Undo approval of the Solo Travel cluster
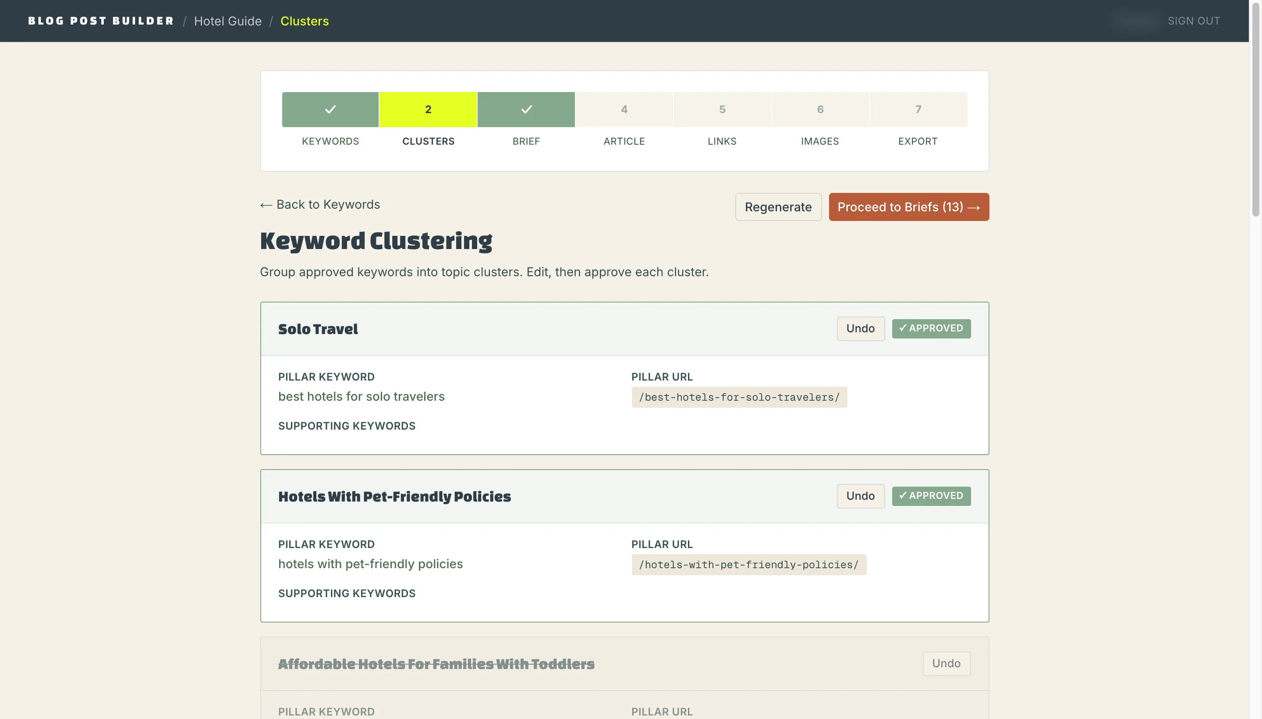Viewport: 1262px width, 719px height. coord(860,328)
